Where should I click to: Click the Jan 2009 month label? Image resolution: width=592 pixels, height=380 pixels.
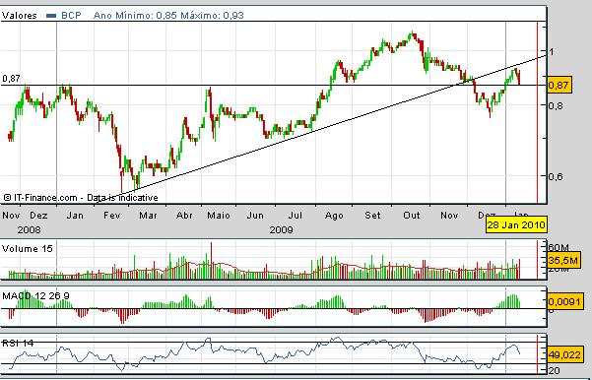pos(75,215)
